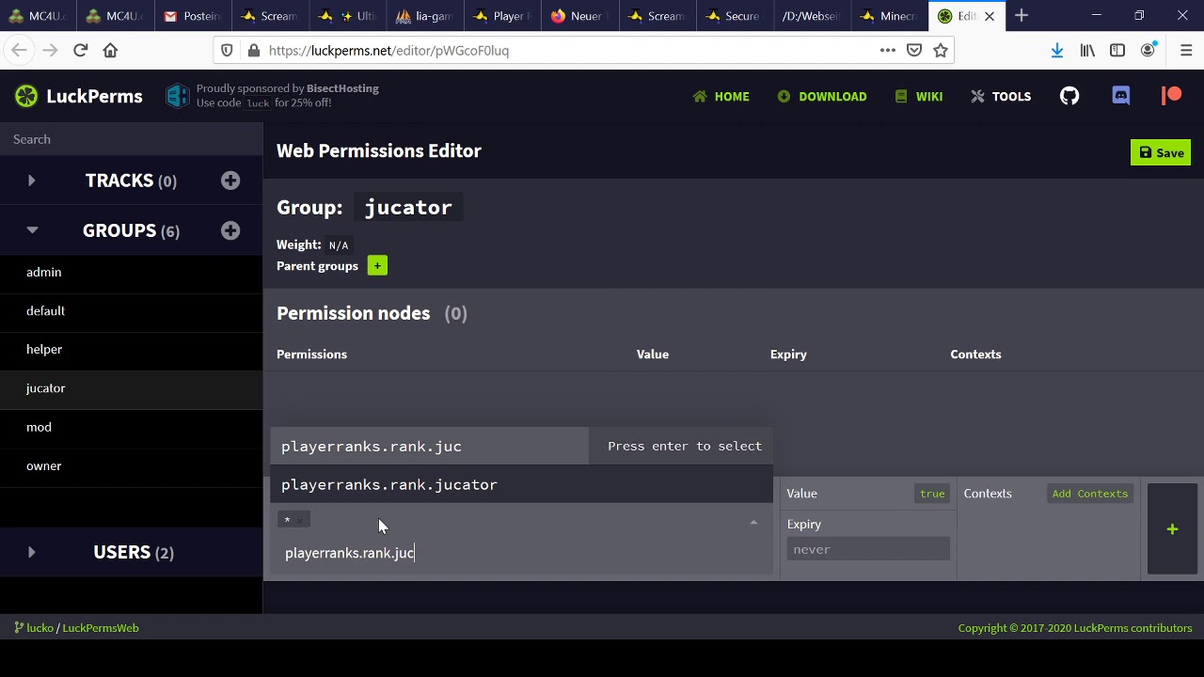
Task: Select the helper group
Action: pos(132,349)
